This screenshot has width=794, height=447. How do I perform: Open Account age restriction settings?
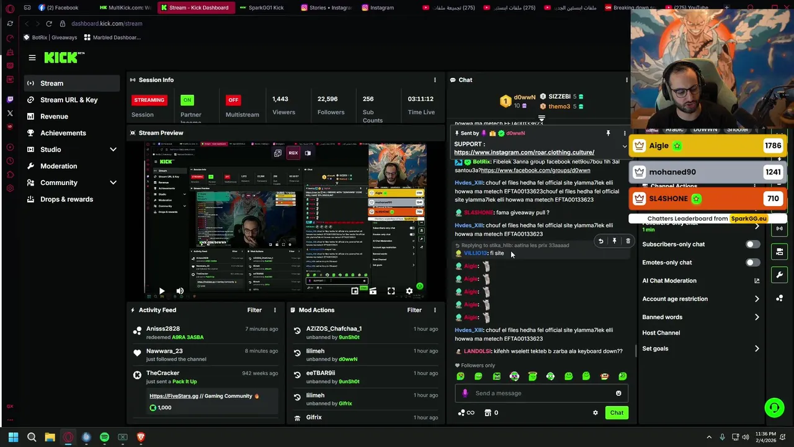[x=701, y=299]
